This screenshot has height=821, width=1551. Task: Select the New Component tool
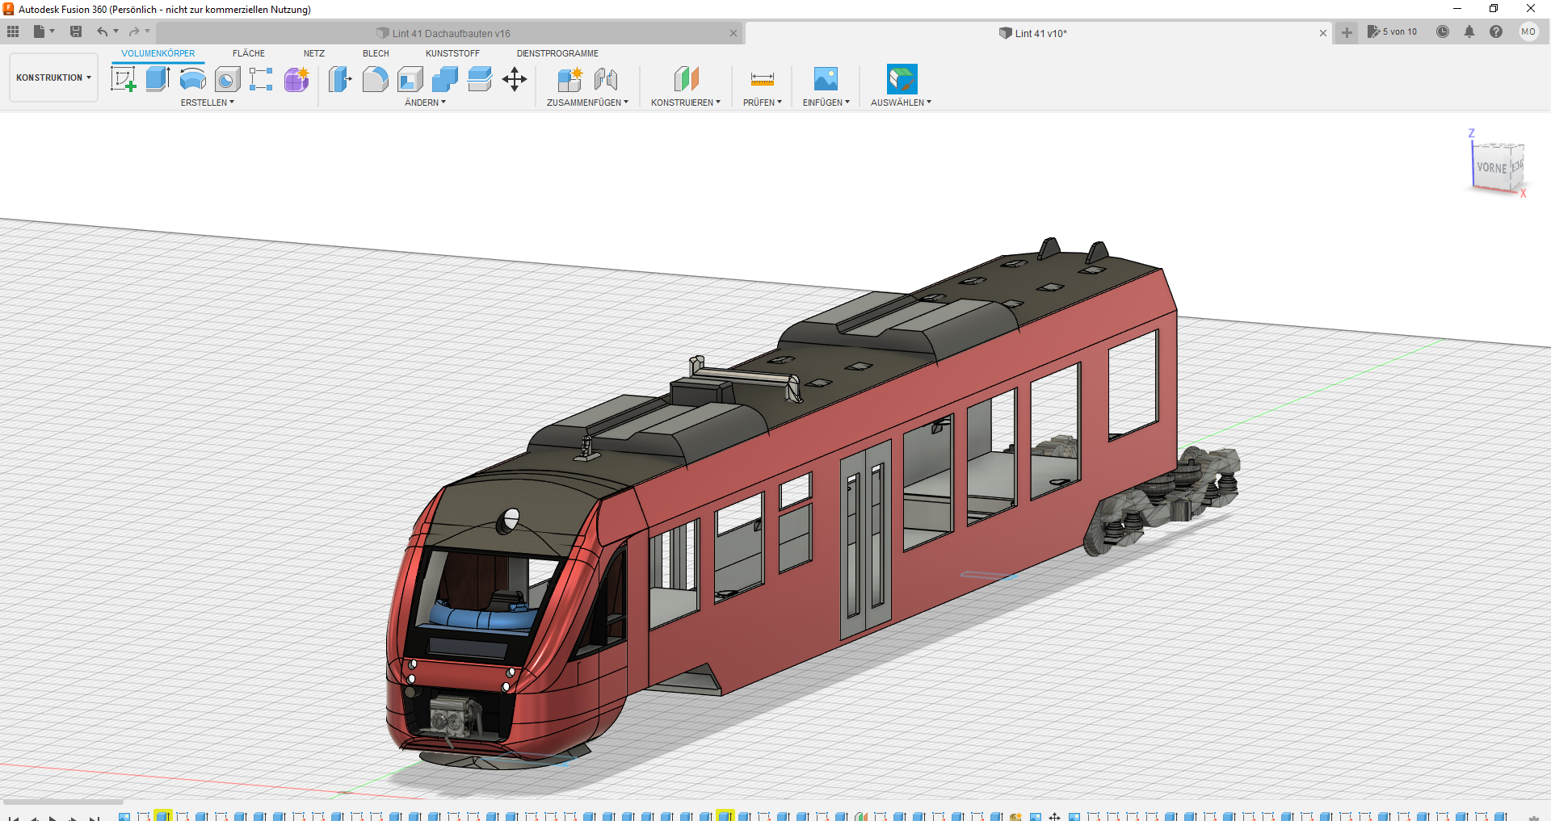(x=570, y=79)
